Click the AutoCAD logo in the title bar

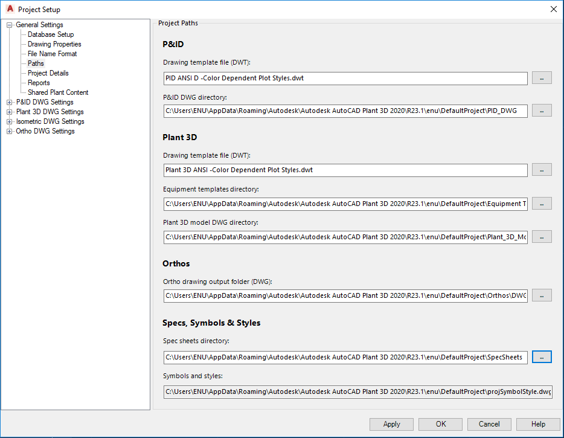tap(10, 9)
